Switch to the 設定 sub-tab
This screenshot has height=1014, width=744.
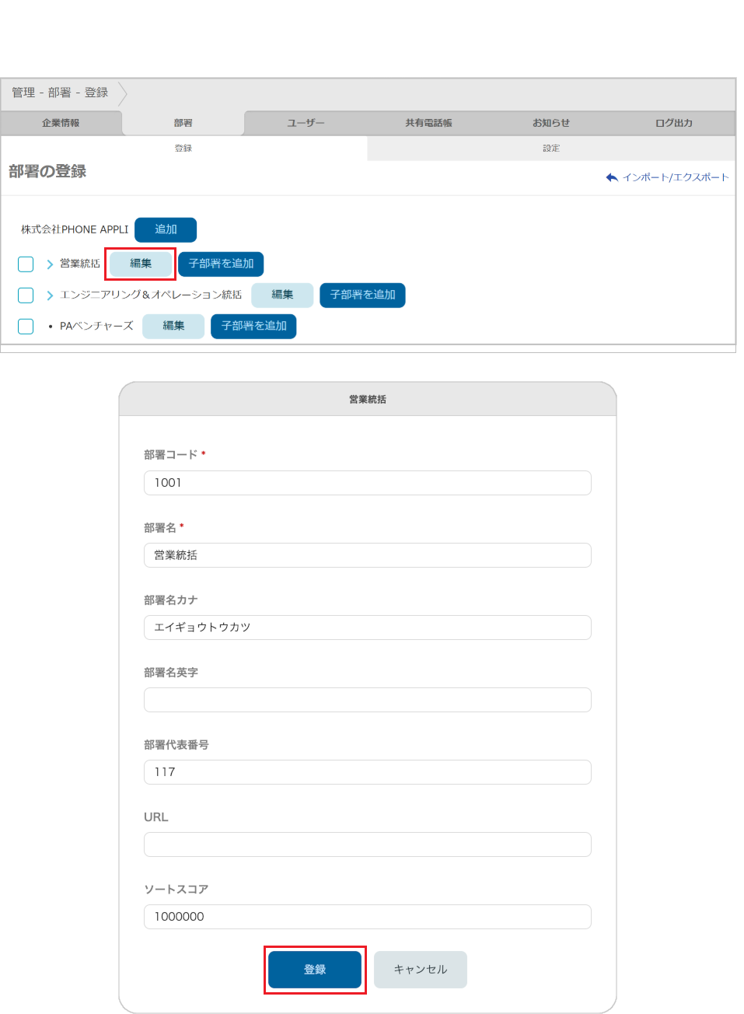point(551,148)
